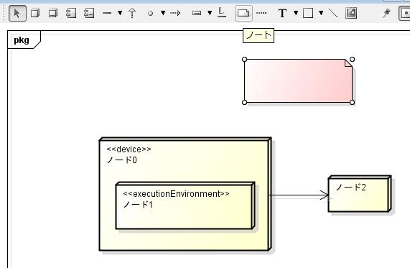The image size is (410, 268).
Task: Select the vertical dashed Dependency arrow tool
Action: click(x=132, y=13)
